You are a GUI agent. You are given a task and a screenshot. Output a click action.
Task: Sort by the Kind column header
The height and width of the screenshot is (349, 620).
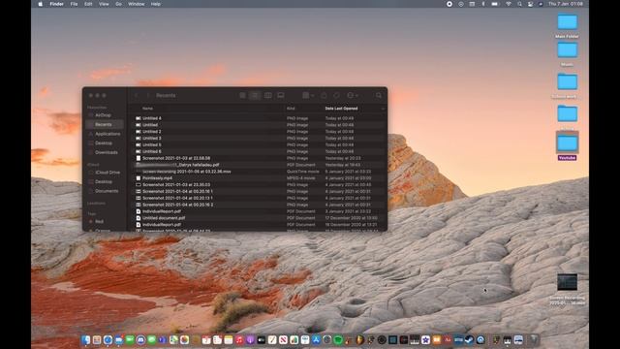[291, 109]
